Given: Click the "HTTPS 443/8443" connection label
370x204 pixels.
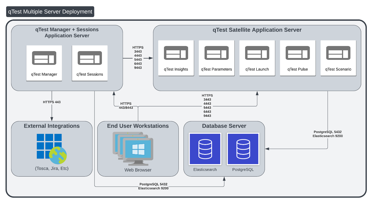Looking at the screenshot, I should pyautogui.click(x=126, y=106).
